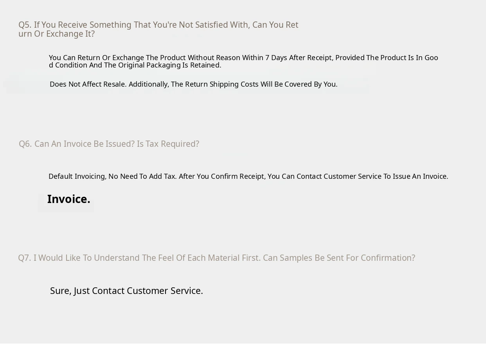Click 'urn Or Exchange It?' wrapped heading line
Viewport: 486px width, 349px height.
click(56, 34)
